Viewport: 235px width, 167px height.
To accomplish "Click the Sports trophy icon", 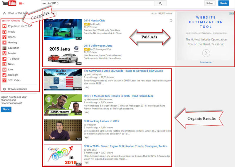I will 4,37.
